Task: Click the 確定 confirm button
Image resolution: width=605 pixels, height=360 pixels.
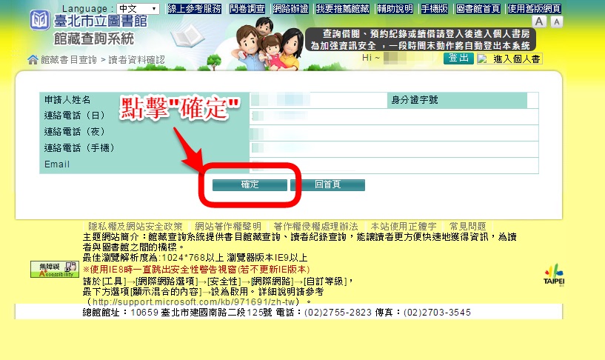Action: [x=250, y=184]
